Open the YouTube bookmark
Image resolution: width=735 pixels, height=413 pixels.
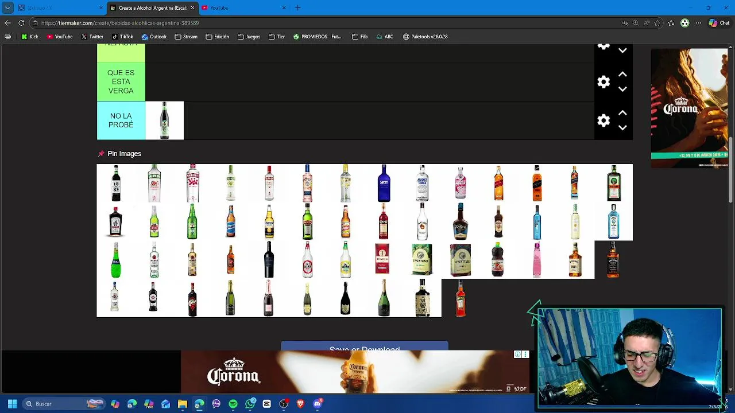[60, 37]
